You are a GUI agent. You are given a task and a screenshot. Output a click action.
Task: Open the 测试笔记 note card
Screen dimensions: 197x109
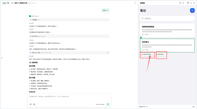pyautogui.click(x=167, y=46)
